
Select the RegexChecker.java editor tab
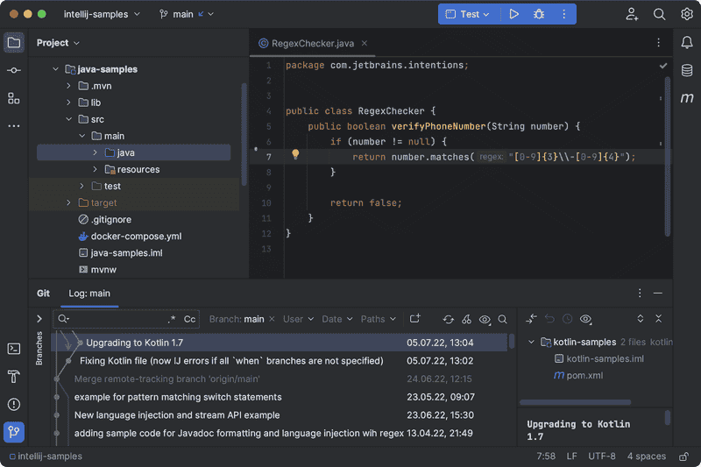313,43
